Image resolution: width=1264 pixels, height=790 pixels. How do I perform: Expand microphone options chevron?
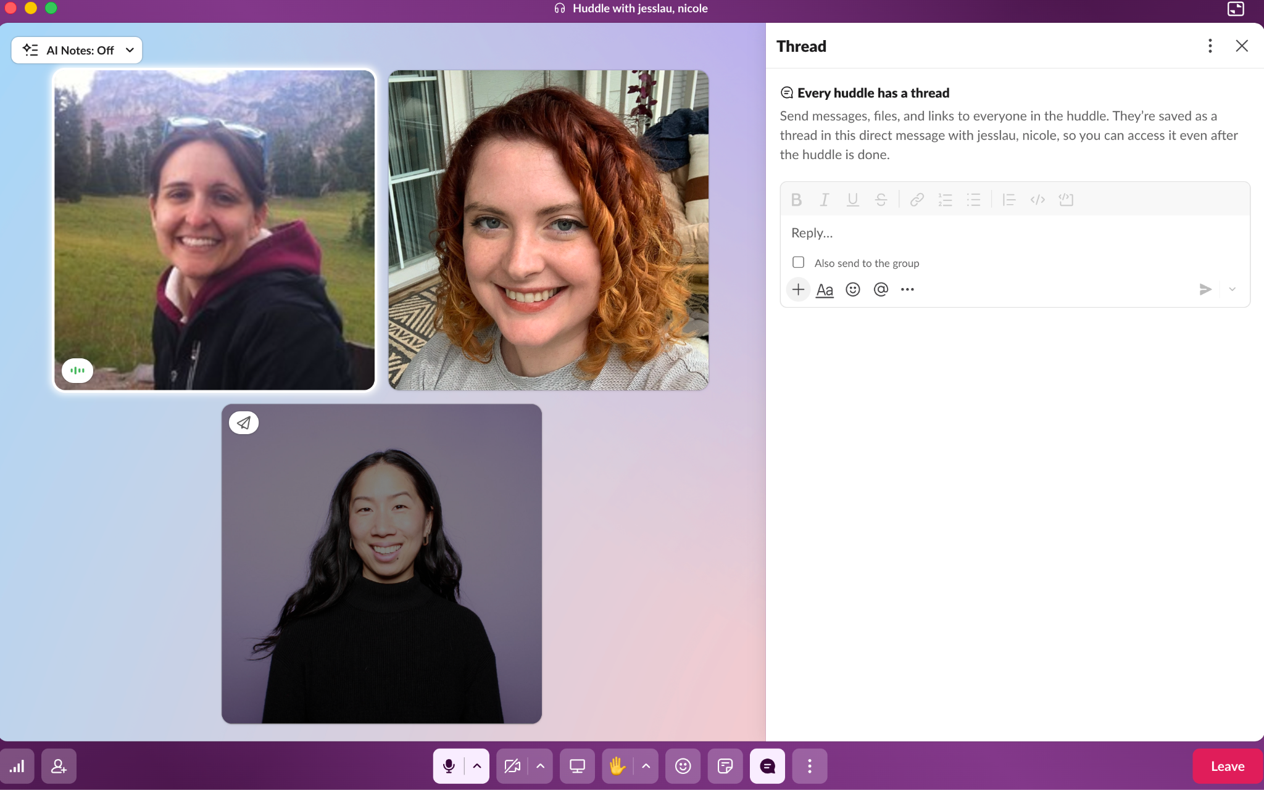tap(477, 766)
